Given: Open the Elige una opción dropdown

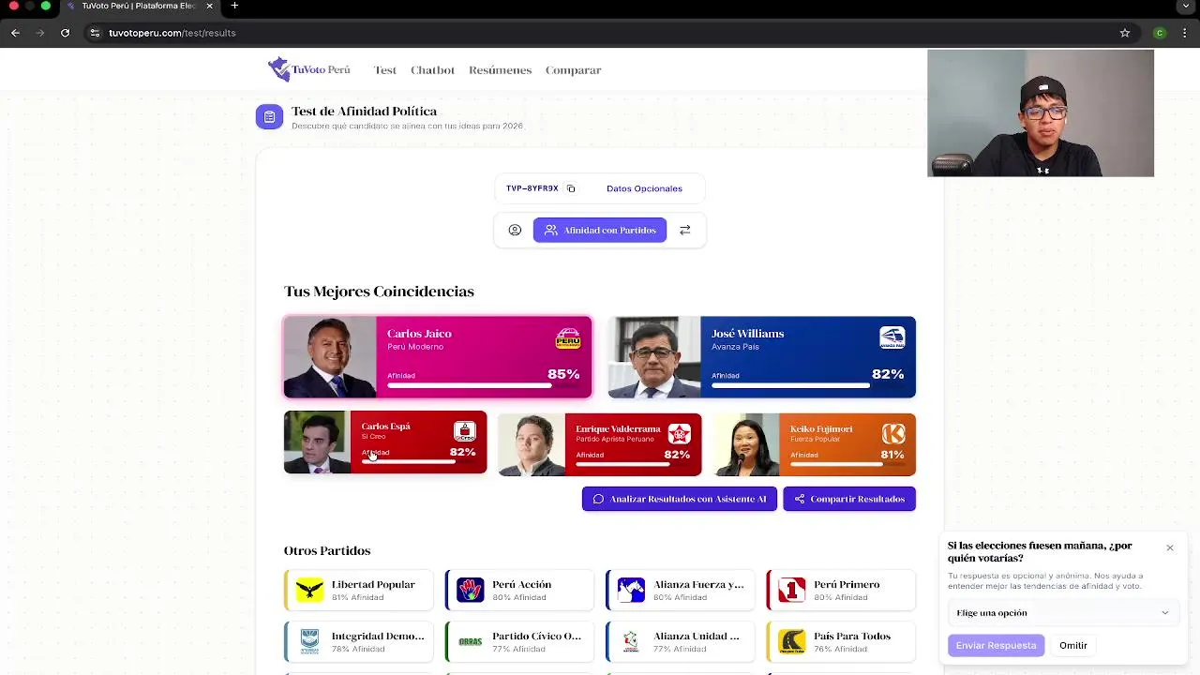Looking at the screenshot, I should tap(1062, 613).
